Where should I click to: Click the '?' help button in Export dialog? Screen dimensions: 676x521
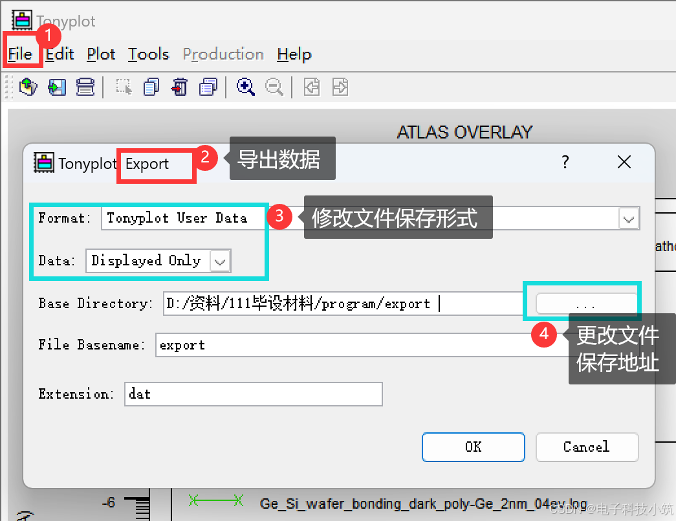pos(565,162)
